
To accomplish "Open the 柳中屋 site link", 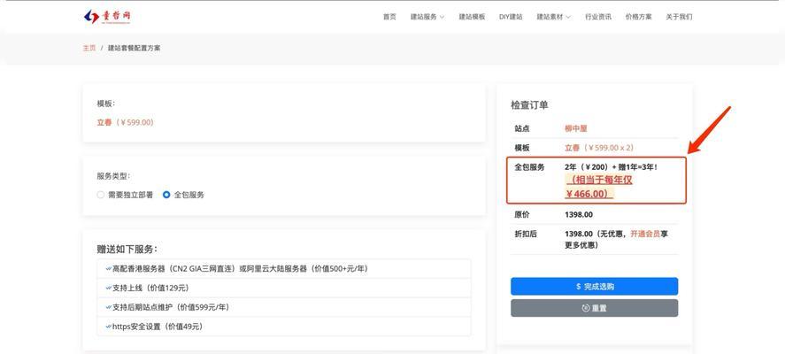I will pyautogui.click(x=576, y=128).
